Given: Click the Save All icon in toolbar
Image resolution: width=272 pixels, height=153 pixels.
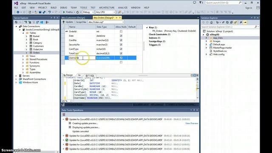Looking at the screenshot, I should 44,12.
